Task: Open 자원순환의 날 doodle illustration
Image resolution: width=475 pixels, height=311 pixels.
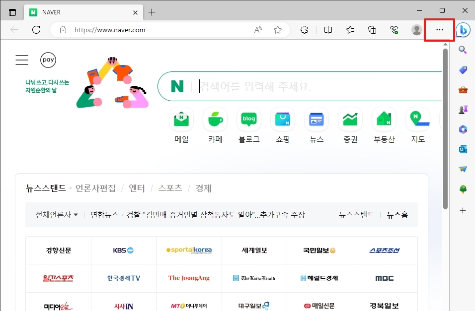Action: 112,82
